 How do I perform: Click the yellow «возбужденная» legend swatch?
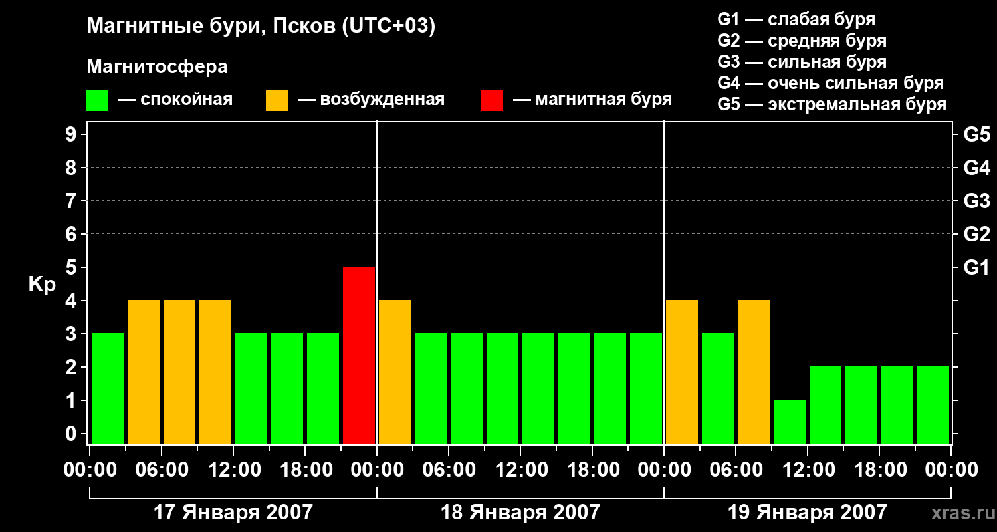click(277, 100)
